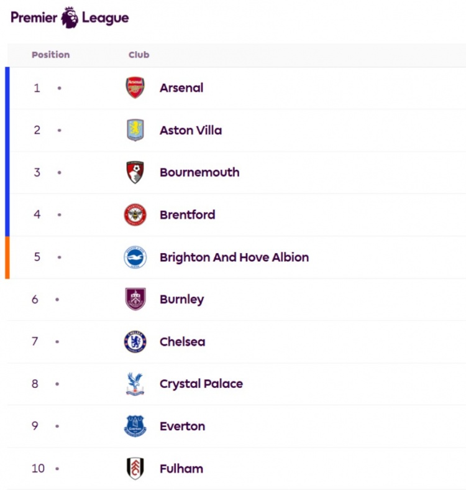Click the Position column header
466x490 pixels.
point(50,55)
